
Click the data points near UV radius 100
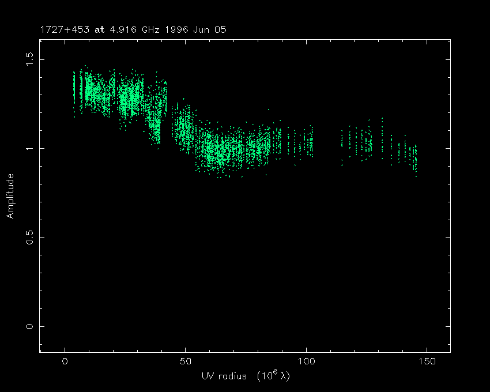(x=308, y=142)
